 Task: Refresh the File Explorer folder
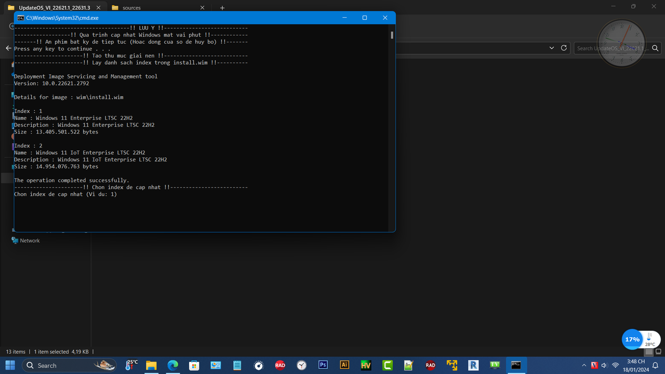pos(564,48)
